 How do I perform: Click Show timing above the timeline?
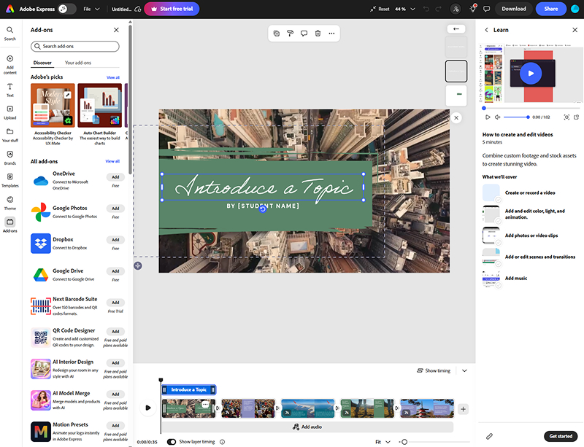[x=434, y=370]
